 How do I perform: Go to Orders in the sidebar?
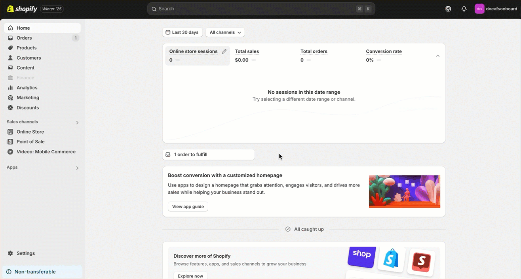click(24, 38)
